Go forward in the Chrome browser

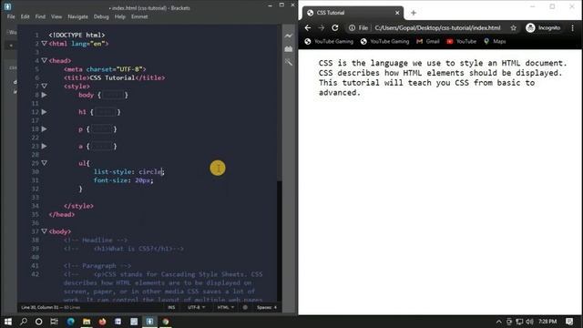[x=322, y=28]
